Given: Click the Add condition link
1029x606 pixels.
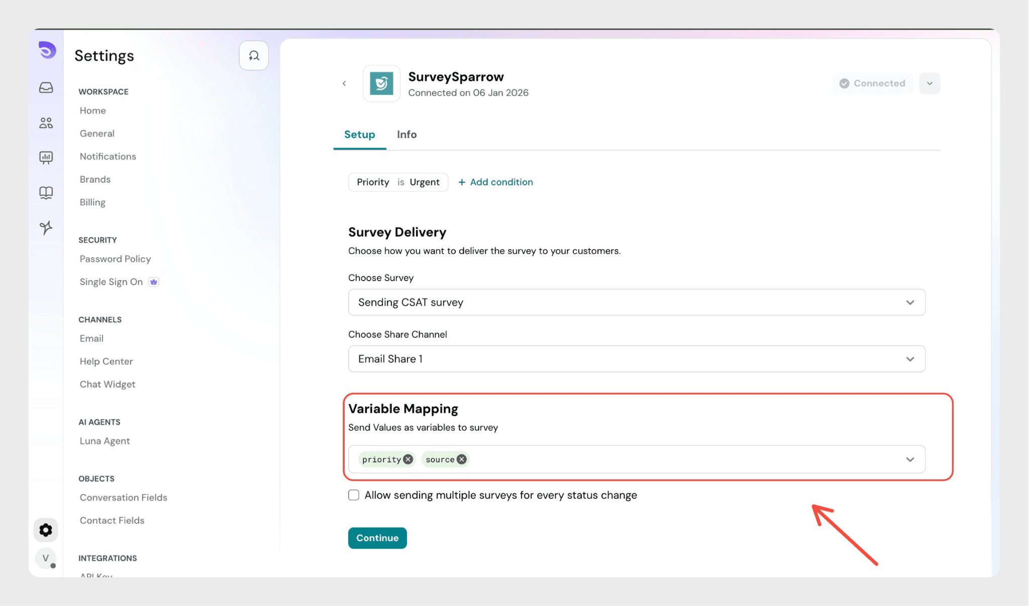Looking at the screenshot, I should point(495,182).
